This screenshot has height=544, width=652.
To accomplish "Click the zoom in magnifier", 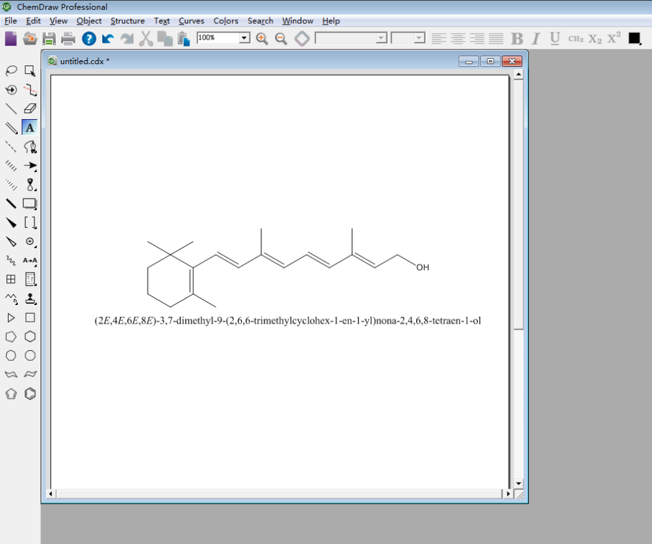I will coord(262,38).
